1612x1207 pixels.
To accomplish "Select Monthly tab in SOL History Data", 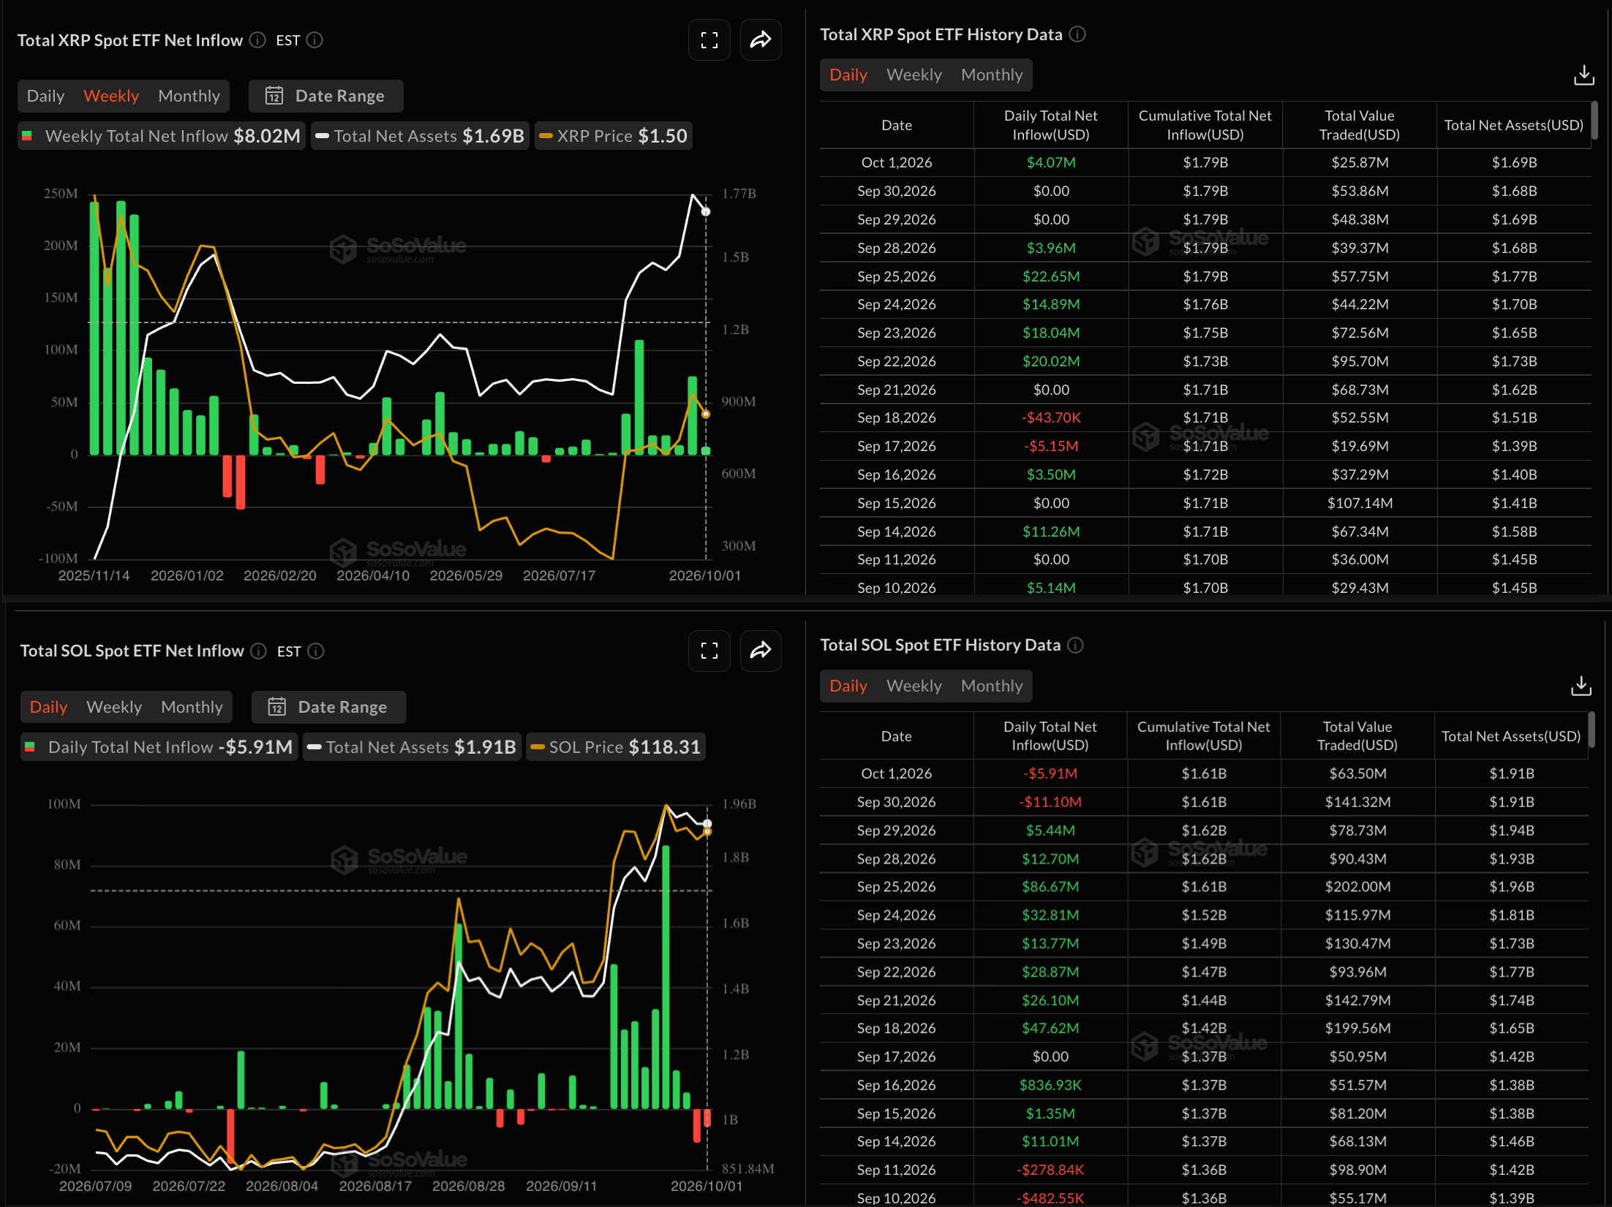I will tap(992, 686).
